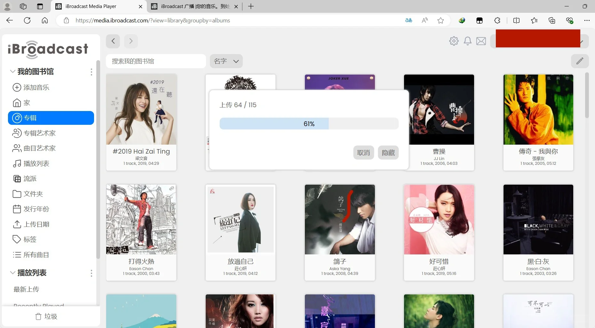595x328 pixels.
Task: Click the folders icon
Action: point(17,194)
